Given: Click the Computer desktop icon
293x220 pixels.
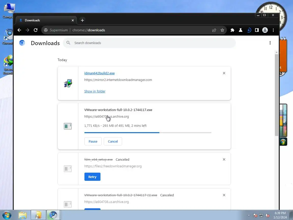Looking at the screenshot, I should click(x=8, y=10).
